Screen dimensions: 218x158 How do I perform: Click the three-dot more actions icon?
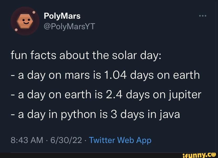(202, 15)
